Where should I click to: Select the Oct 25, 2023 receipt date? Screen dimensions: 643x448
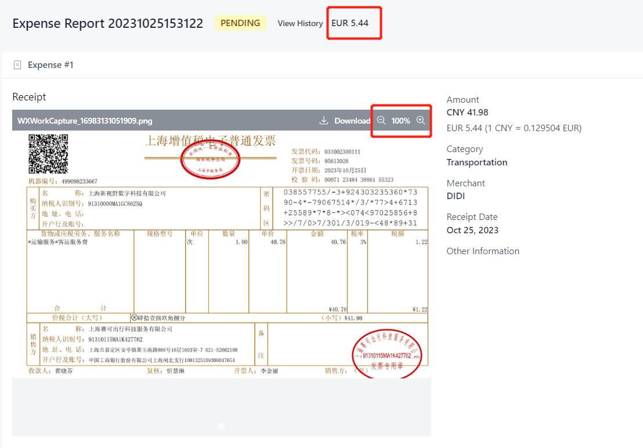click(472, 230)
